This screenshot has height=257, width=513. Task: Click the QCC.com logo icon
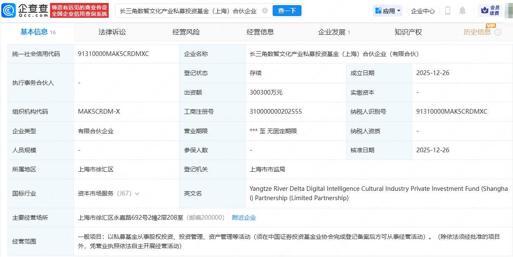[x=7, y=10]
